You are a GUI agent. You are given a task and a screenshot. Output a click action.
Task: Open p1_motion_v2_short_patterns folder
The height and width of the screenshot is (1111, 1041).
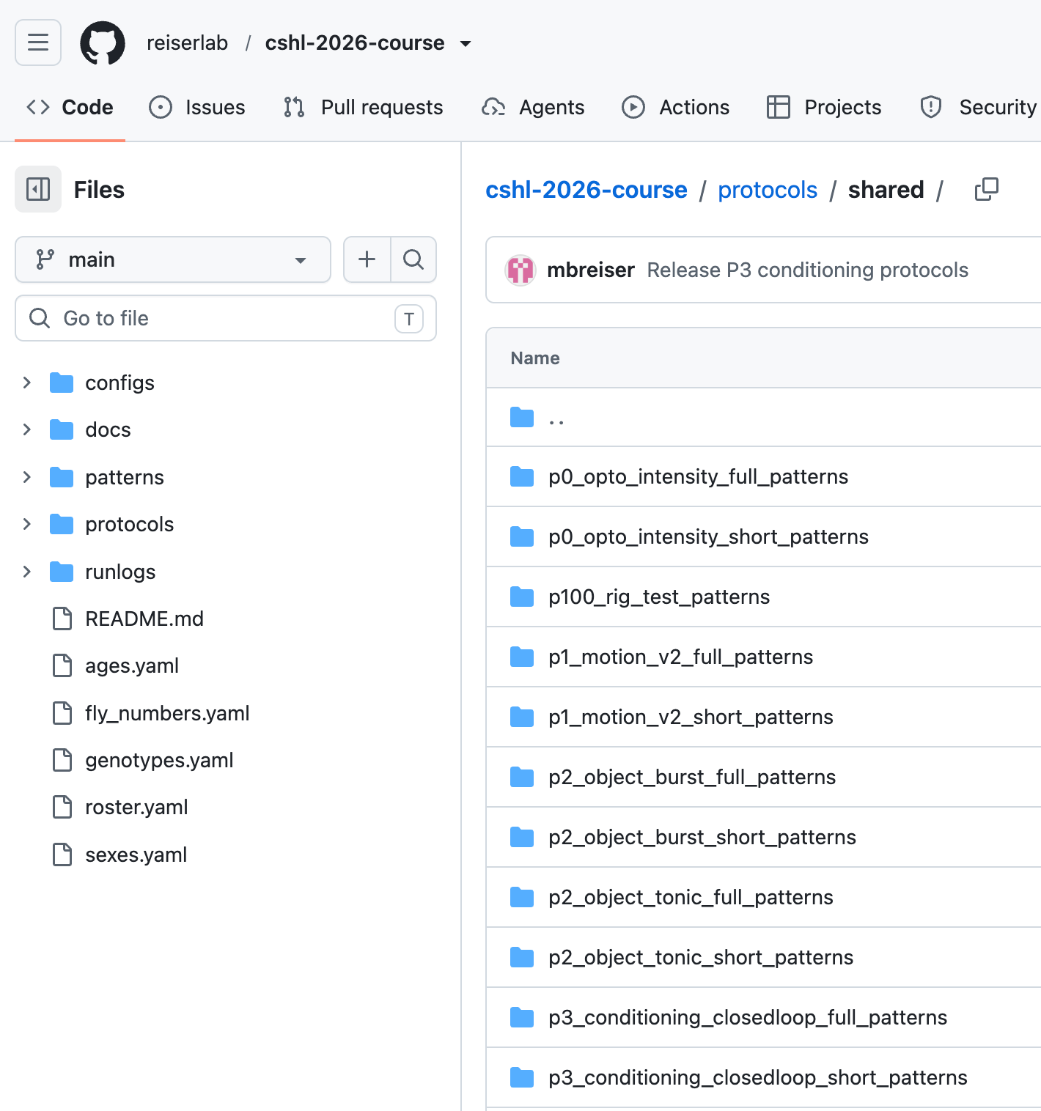pos(691,717)
